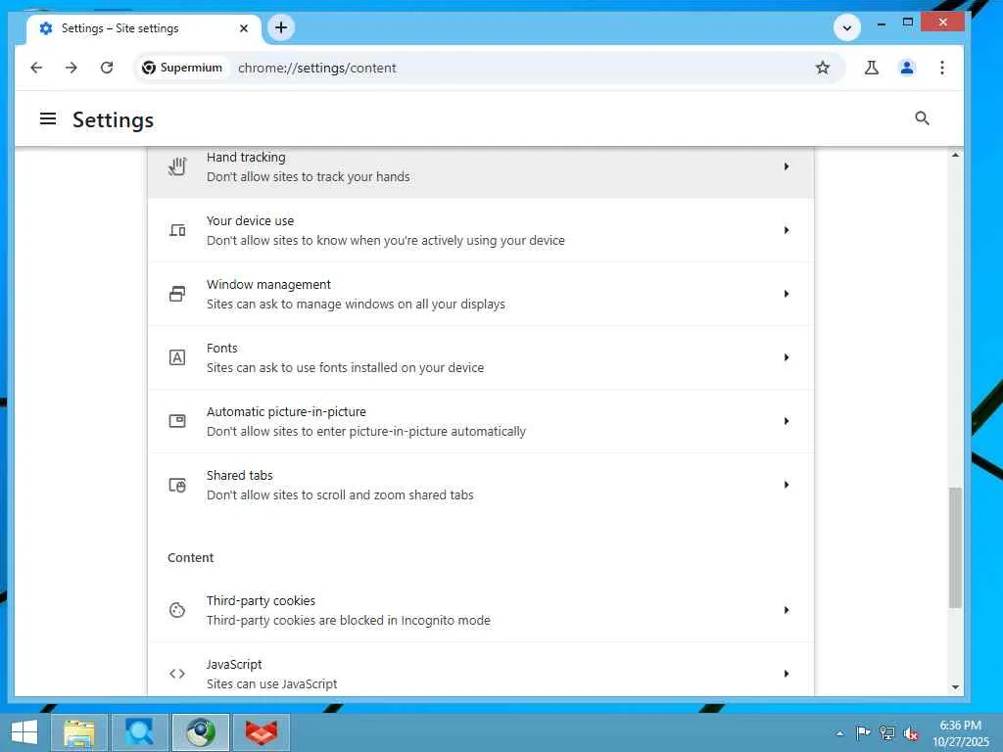
Task: Expand Shared tabs row arrow
Action: pos(787,485)
